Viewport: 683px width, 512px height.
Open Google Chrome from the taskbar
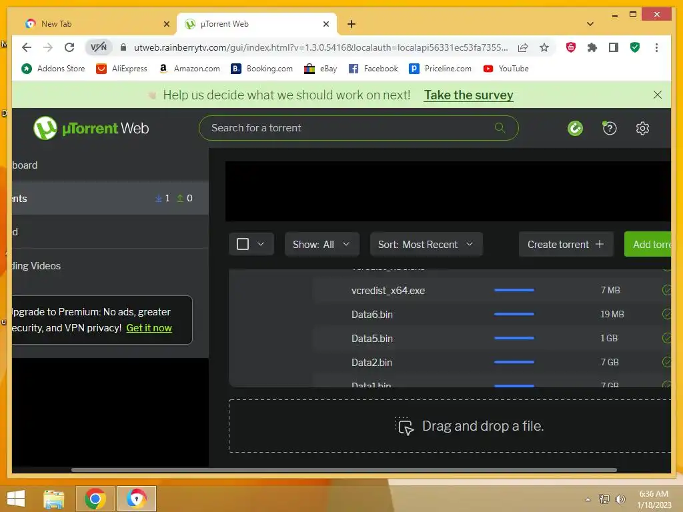click(95, 499)
